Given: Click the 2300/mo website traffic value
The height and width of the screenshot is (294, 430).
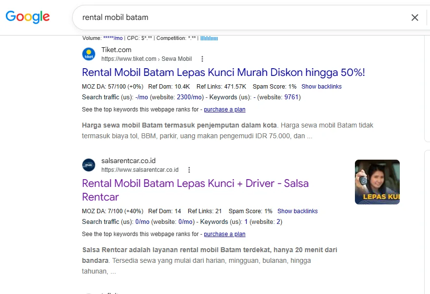Looking at the screenshot, I should pyautogui.click(x=190, y=97).
